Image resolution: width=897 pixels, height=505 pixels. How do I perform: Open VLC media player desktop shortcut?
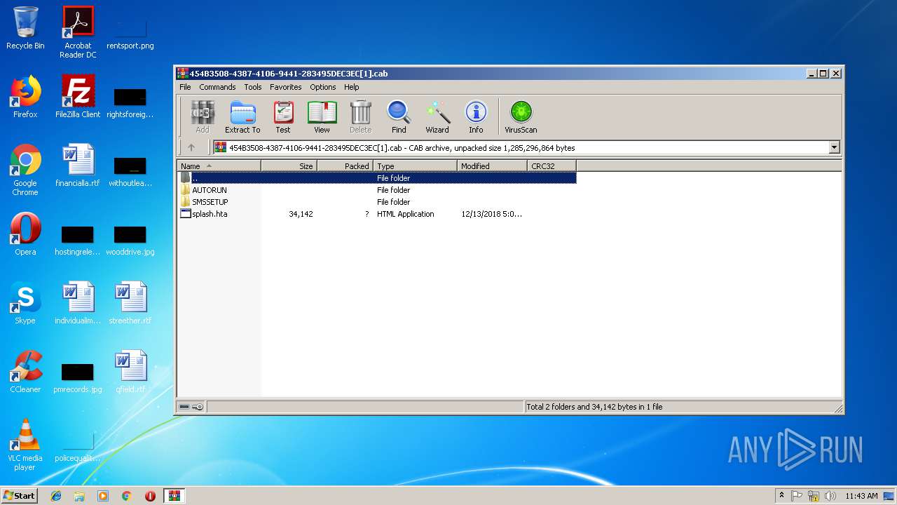25,445
